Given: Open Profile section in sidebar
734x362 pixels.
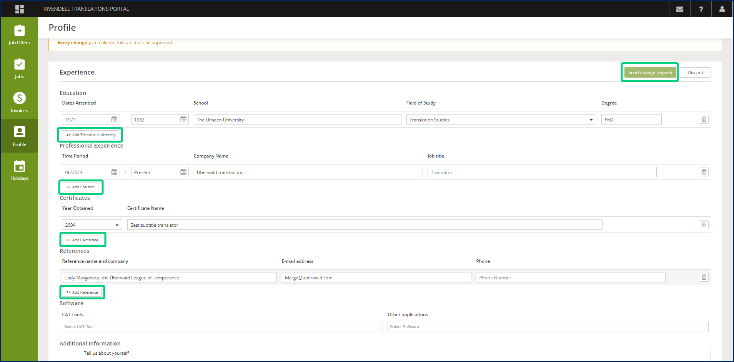Looking at the screenshot, I should click(x=19, y=136).
